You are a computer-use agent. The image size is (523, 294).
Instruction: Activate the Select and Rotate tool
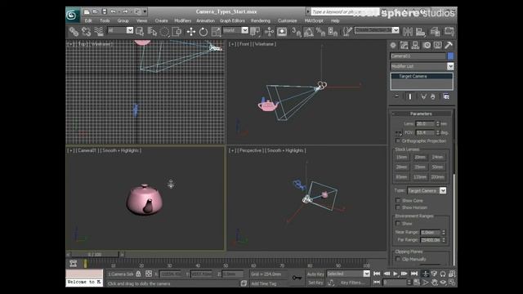point(203,32)
